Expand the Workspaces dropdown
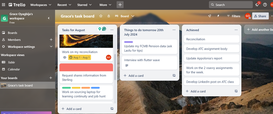 click(41, 5)
